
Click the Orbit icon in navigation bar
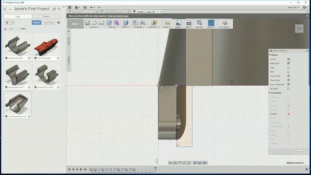170,163
